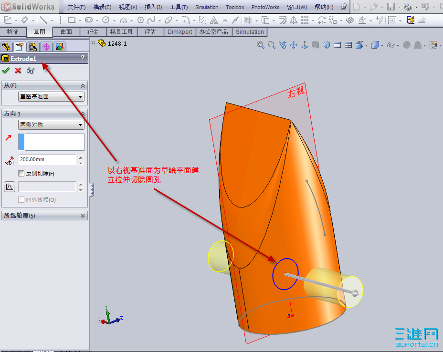Open the 草图基准面 start condition dropdown
This screenshot has height=352, width=443.
[x=51, y=96]
